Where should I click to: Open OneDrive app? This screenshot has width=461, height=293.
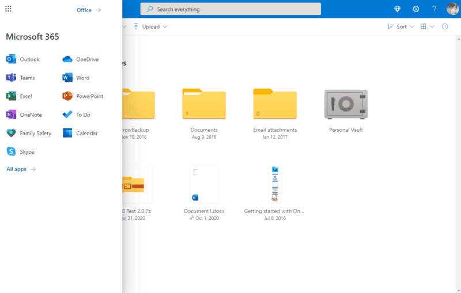(x=81, y=59)
